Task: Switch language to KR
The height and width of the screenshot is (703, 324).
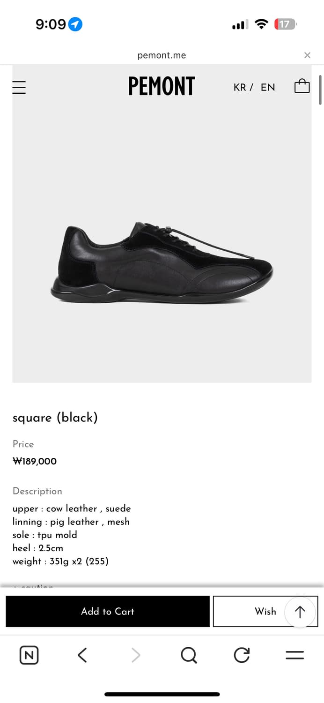Action: (240, 87)
